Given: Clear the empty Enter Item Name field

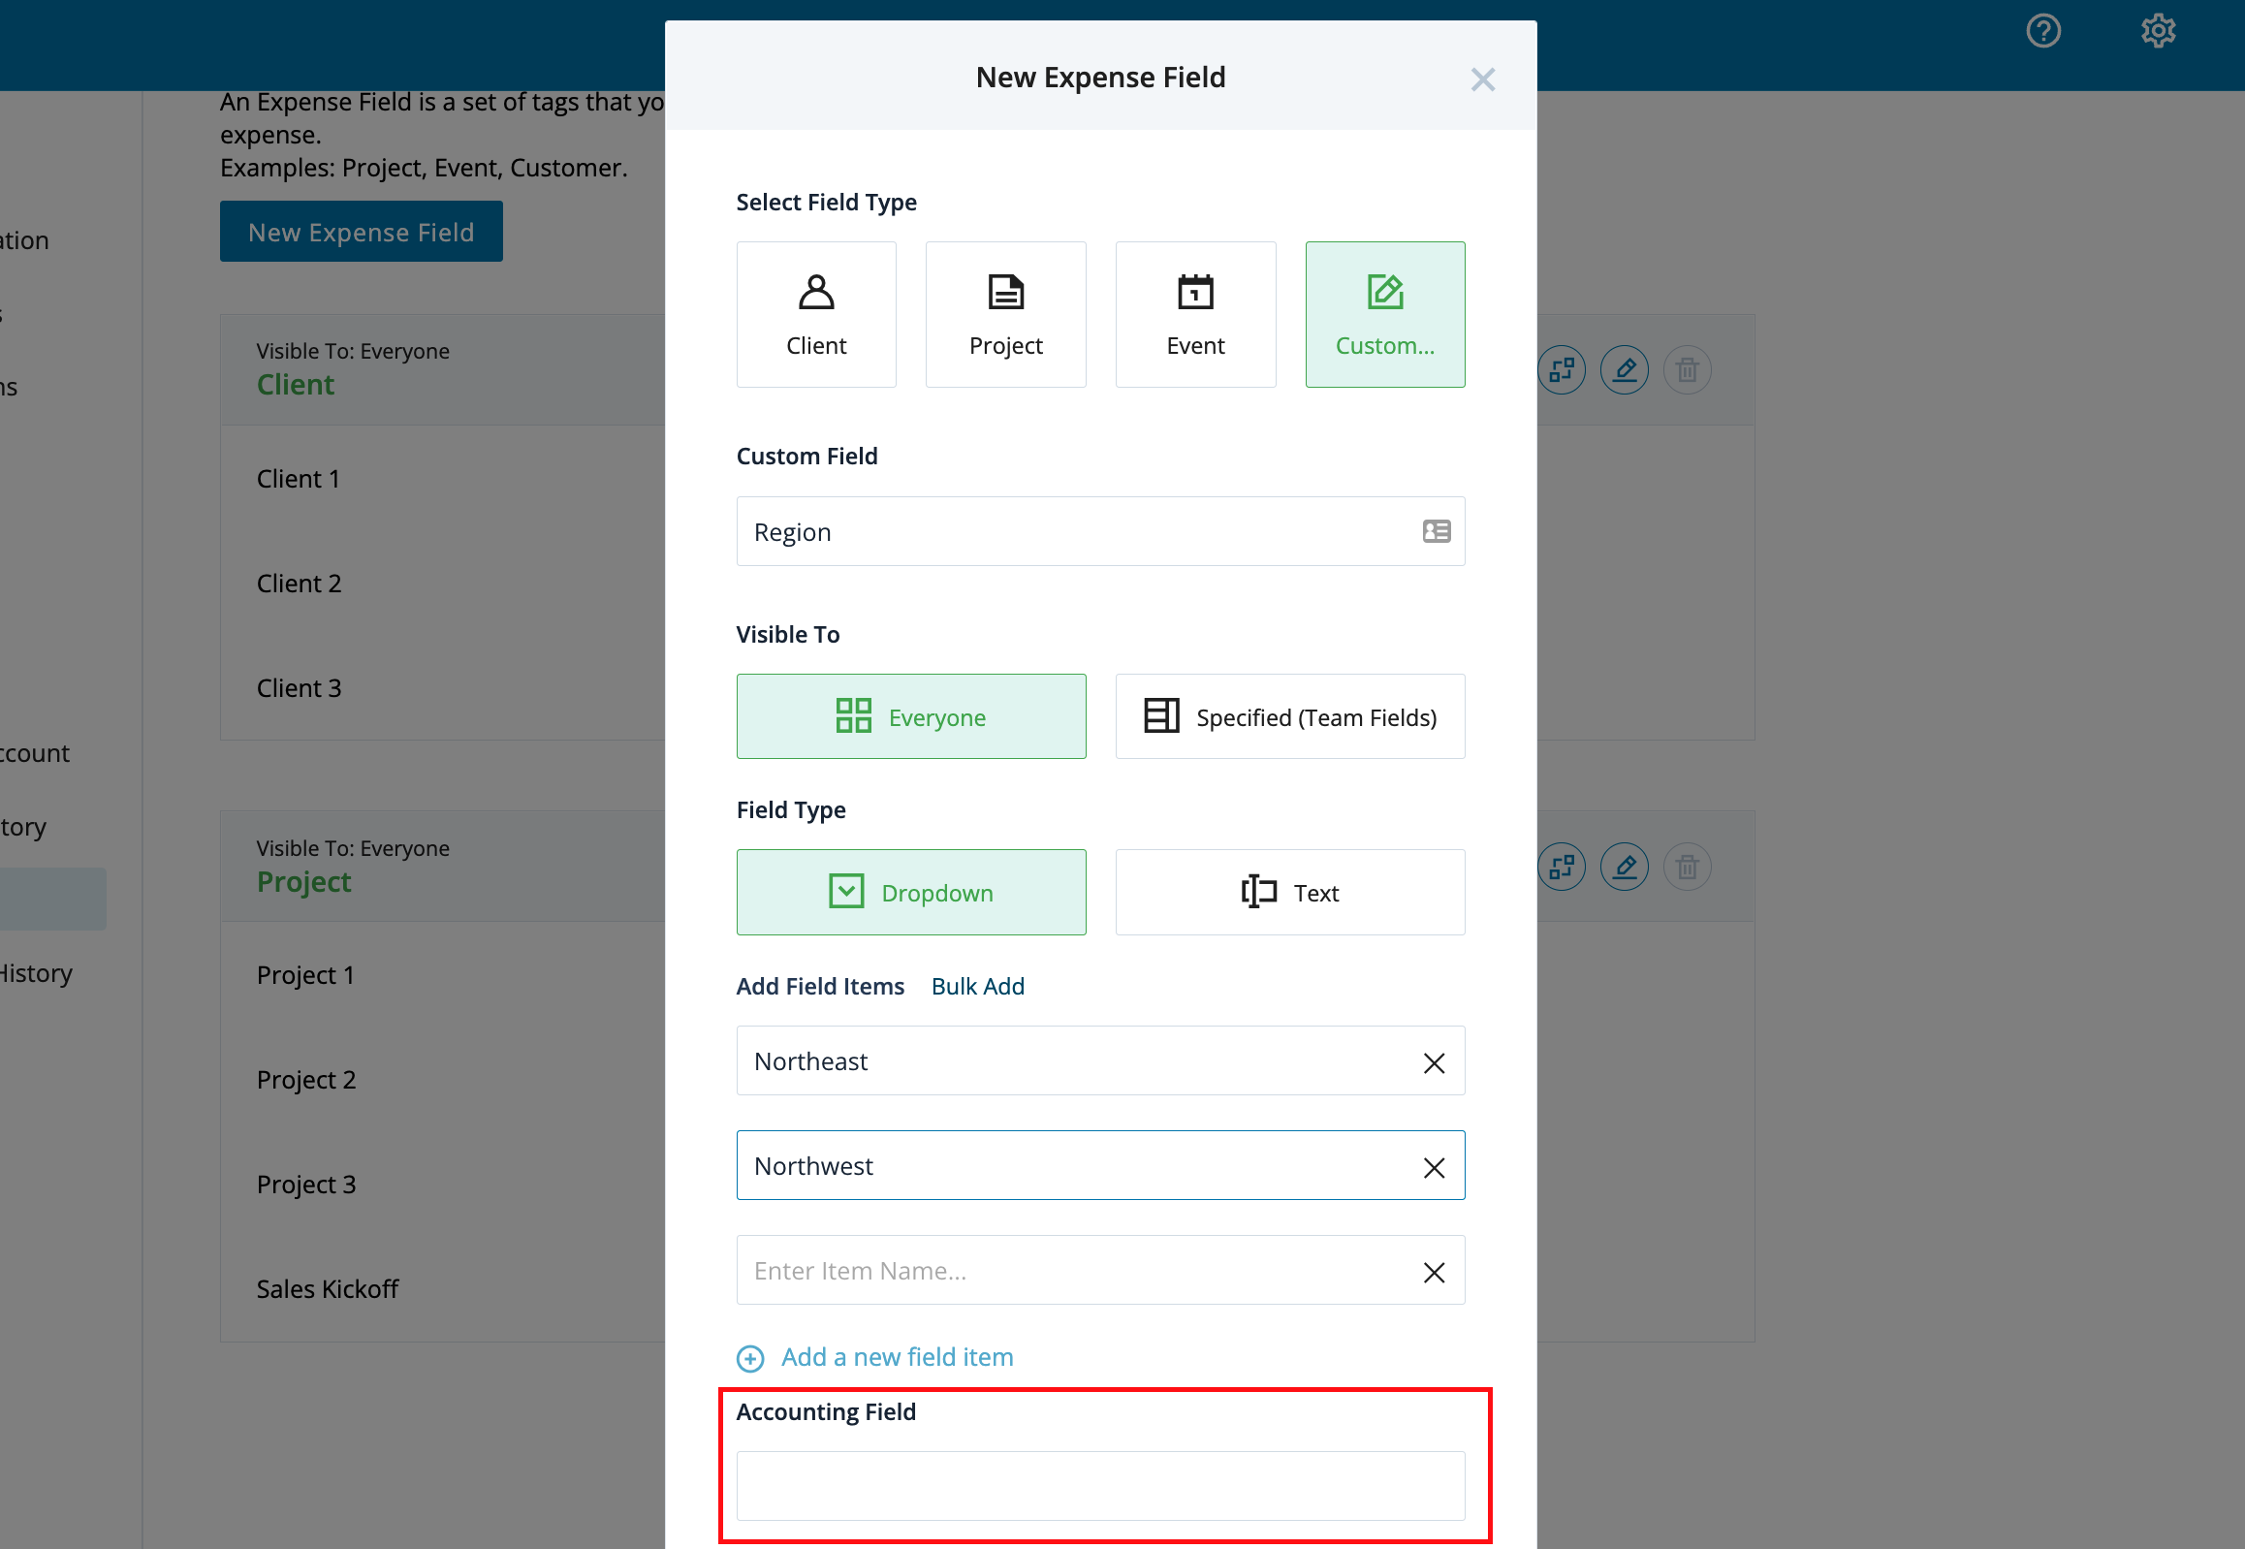Looking at the screenshot, I should click(x=1432, y=1271).
